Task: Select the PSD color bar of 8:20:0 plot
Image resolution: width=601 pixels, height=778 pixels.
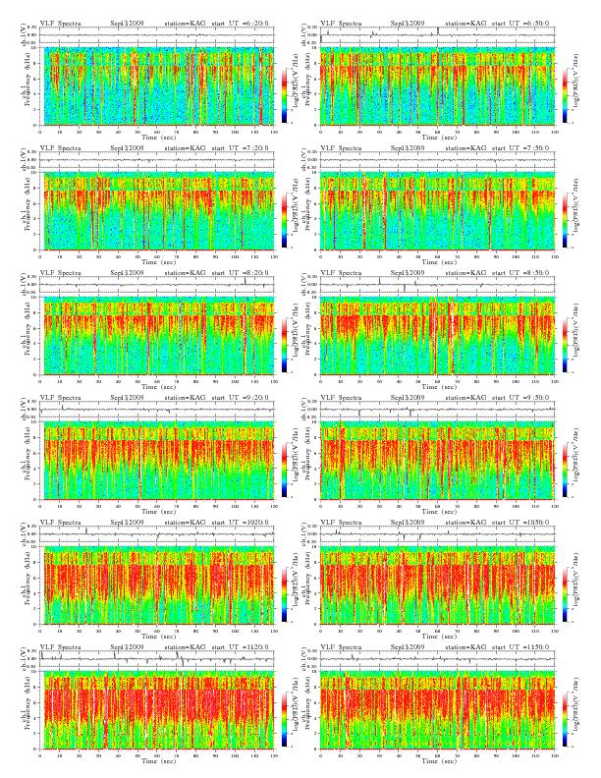Action: [x=284, y=345]
